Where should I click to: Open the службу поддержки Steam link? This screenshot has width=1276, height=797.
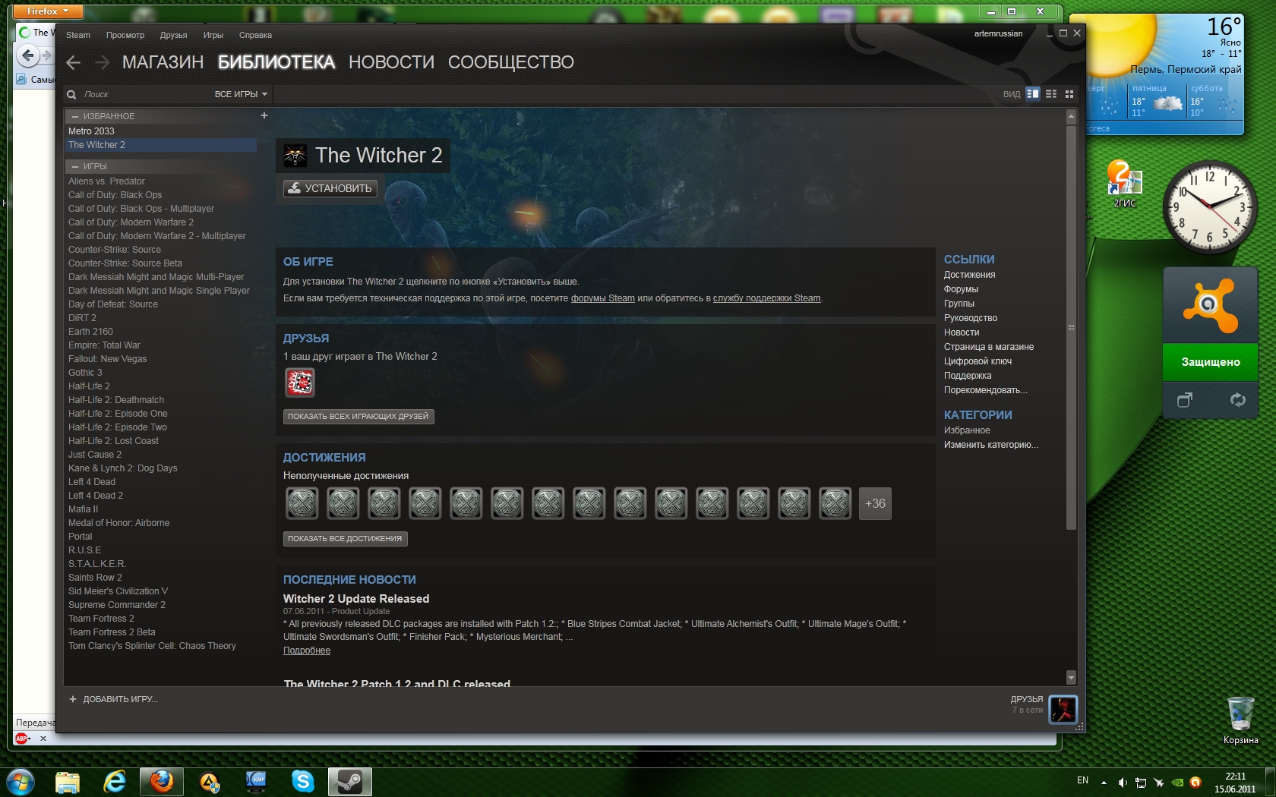[767, 298]
